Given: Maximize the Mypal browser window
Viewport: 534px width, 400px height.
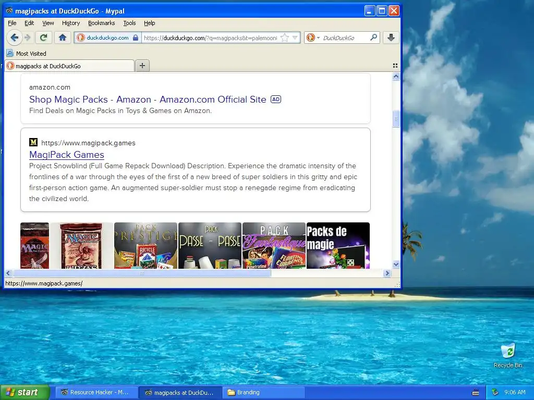Looking at the screenshot, I should (x=382, y=11).
